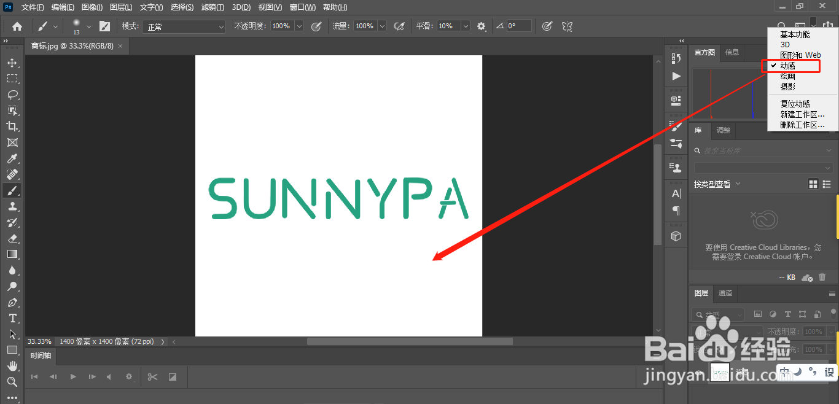Open the 图层(L) menu

pos(121,7)
